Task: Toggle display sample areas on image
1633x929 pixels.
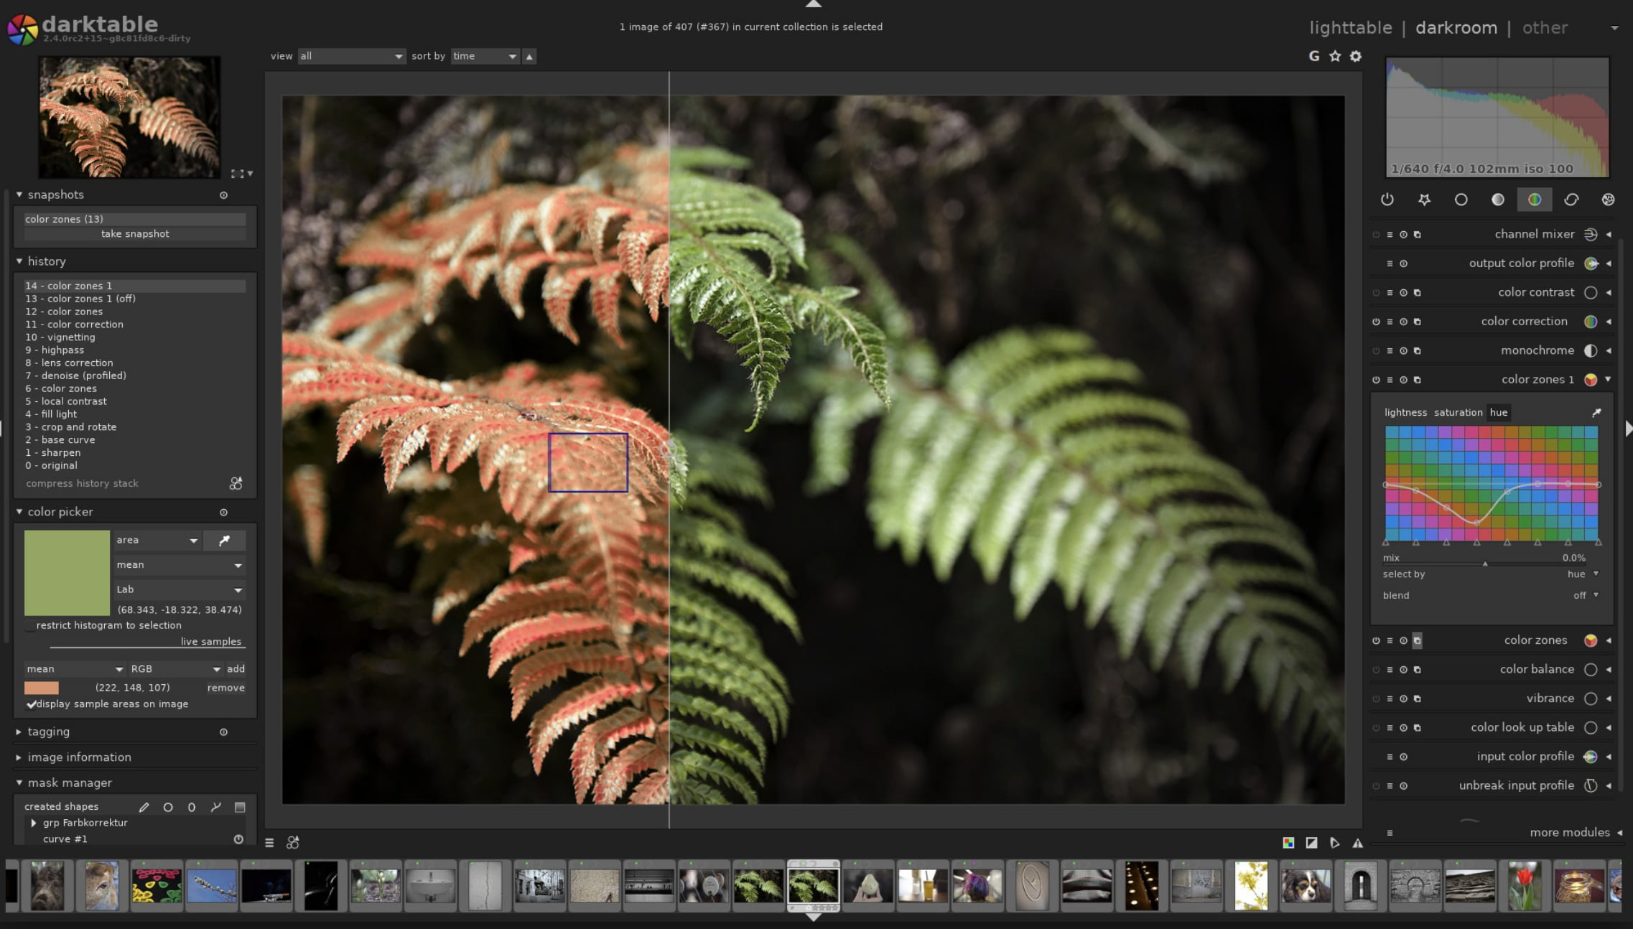Action: coord(107,704)
